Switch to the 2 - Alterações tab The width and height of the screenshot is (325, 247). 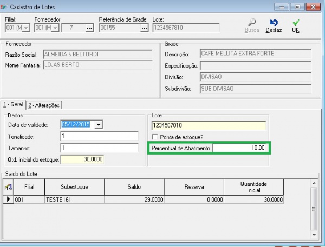[x=45, y=105]
